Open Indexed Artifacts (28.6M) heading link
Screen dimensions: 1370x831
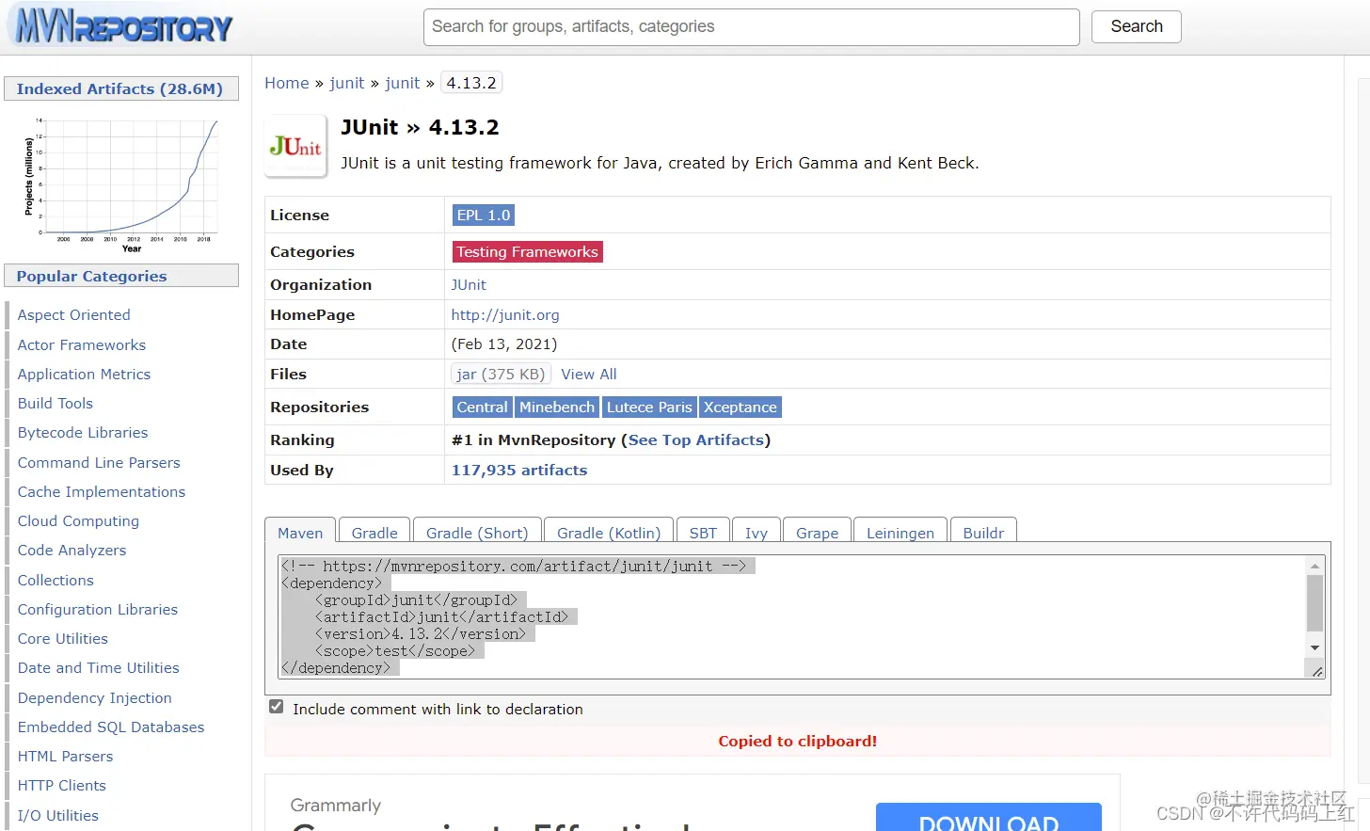pos(119,88)
